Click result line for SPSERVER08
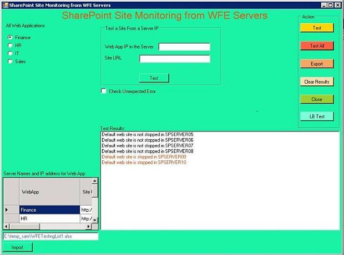The height and width of the screenshot is (255, 344). [x=148, y=151]
